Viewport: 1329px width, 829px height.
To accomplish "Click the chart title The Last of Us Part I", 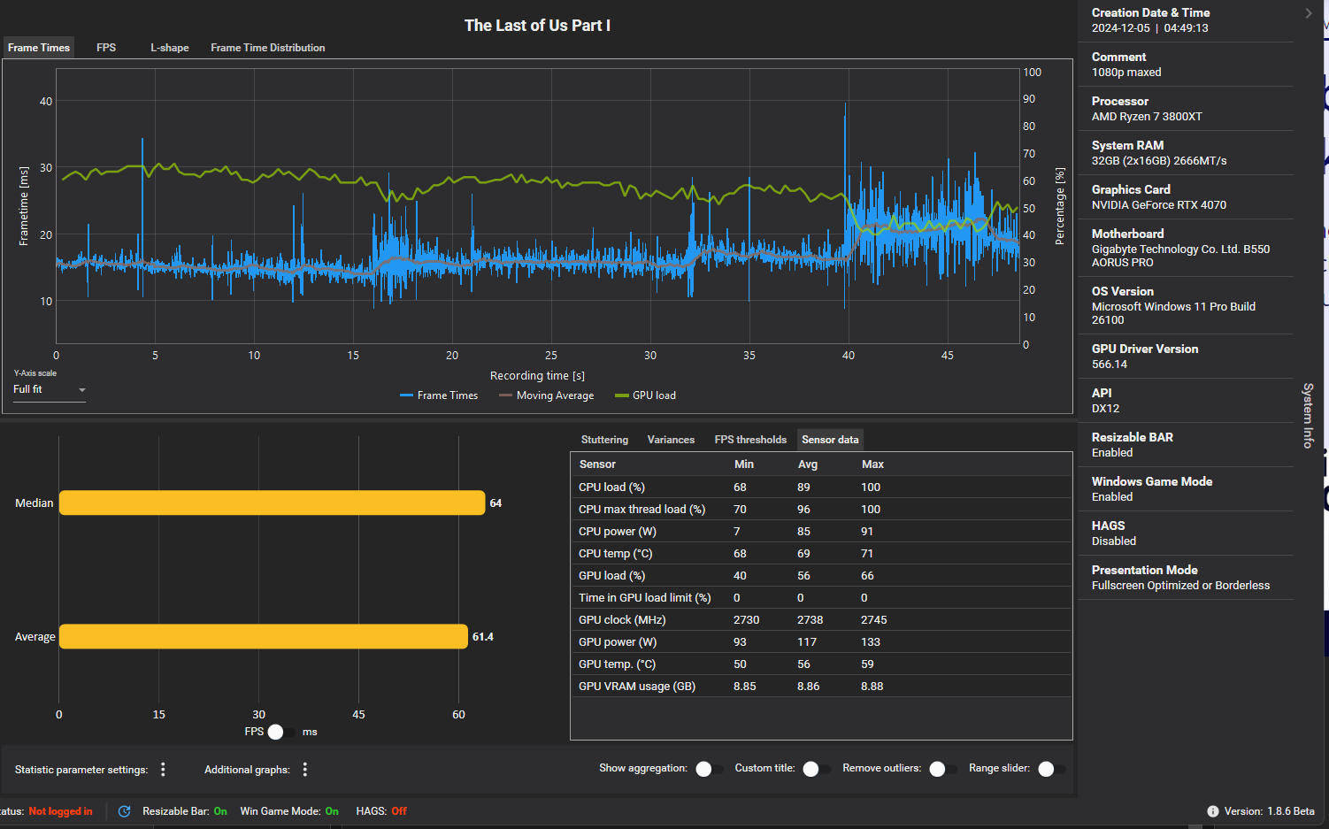I will click(x=537, y=26).
